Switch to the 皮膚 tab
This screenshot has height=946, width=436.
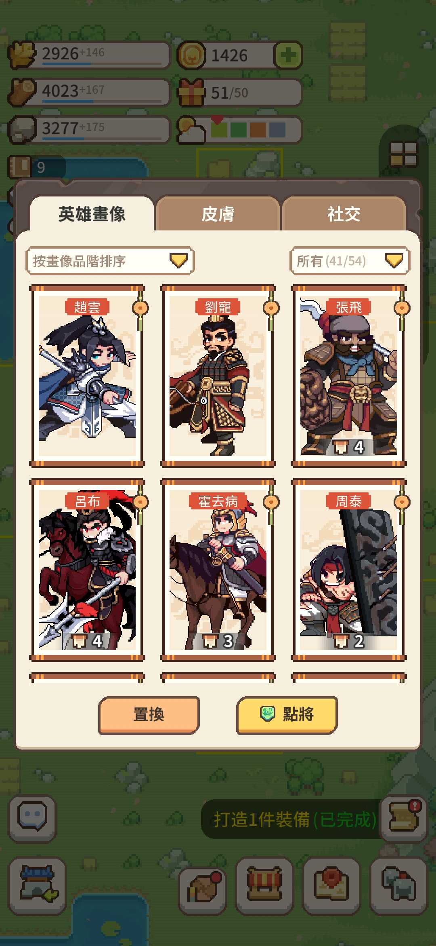tap(218, 214)
